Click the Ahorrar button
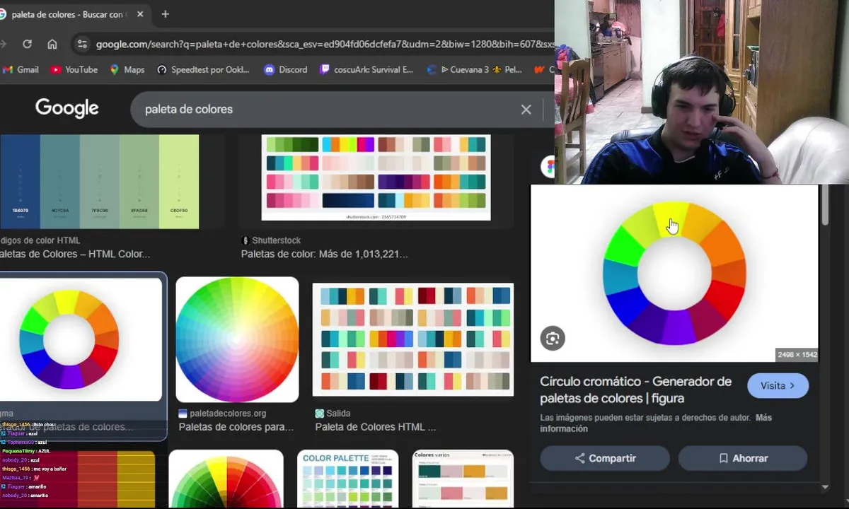This screenshot has width=849, height=509. [743, 458]
